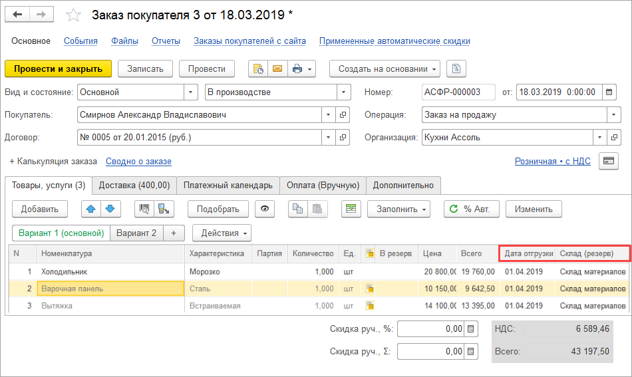
Task: Open the Сводно о заказе link
Action: pos(138,162)
